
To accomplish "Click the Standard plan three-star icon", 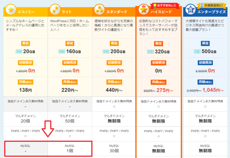I will point(99,10).
